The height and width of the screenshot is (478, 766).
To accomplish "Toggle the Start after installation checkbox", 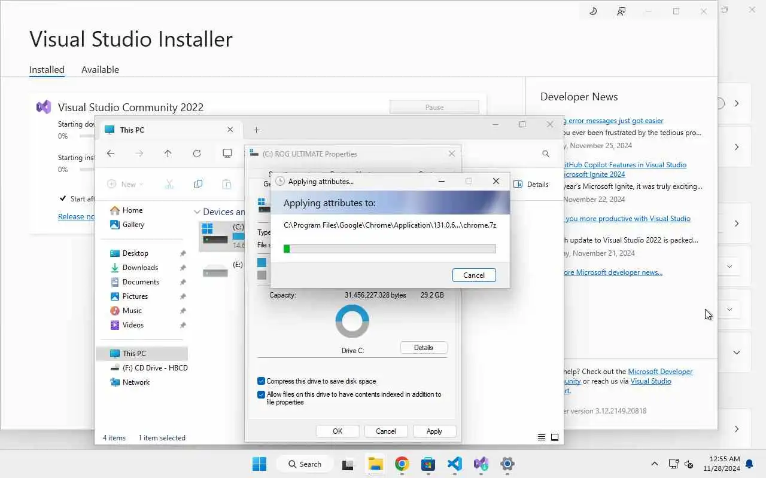I will [x=63, y=198].
